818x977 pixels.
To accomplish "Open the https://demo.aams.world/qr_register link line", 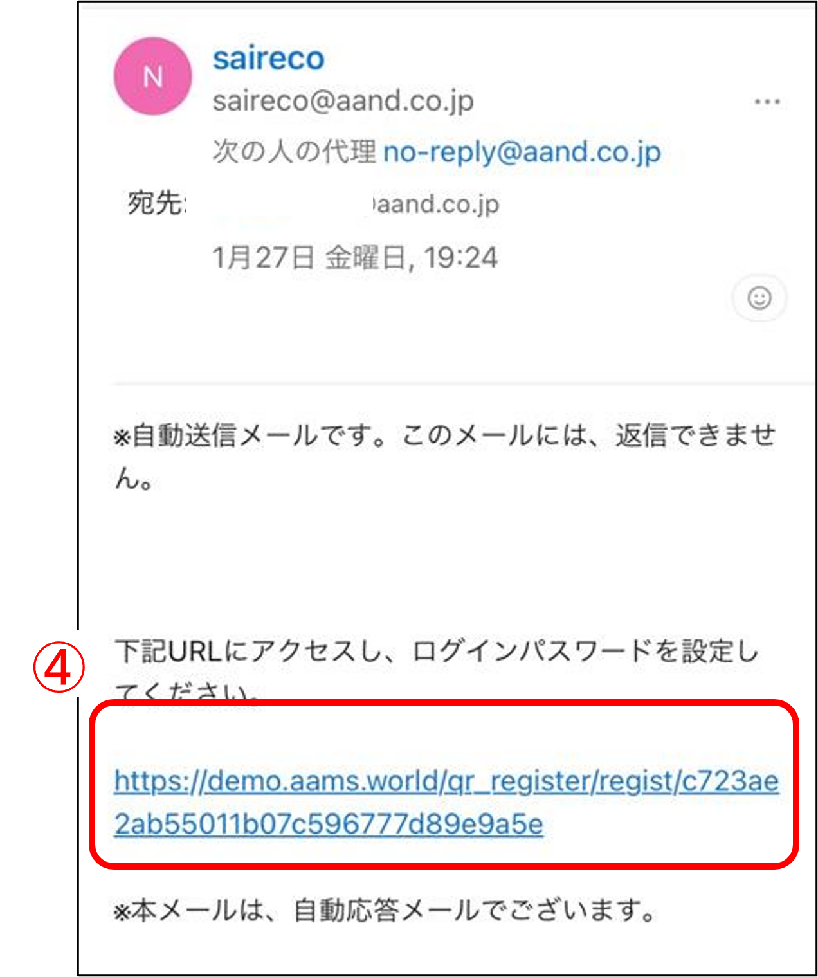I will click(x=447, y=781).
